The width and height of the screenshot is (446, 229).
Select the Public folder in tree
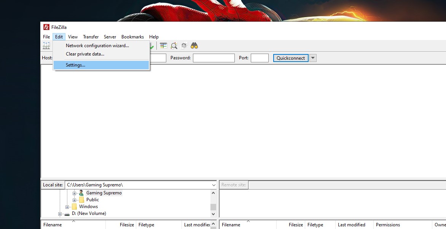coord(92,200)
